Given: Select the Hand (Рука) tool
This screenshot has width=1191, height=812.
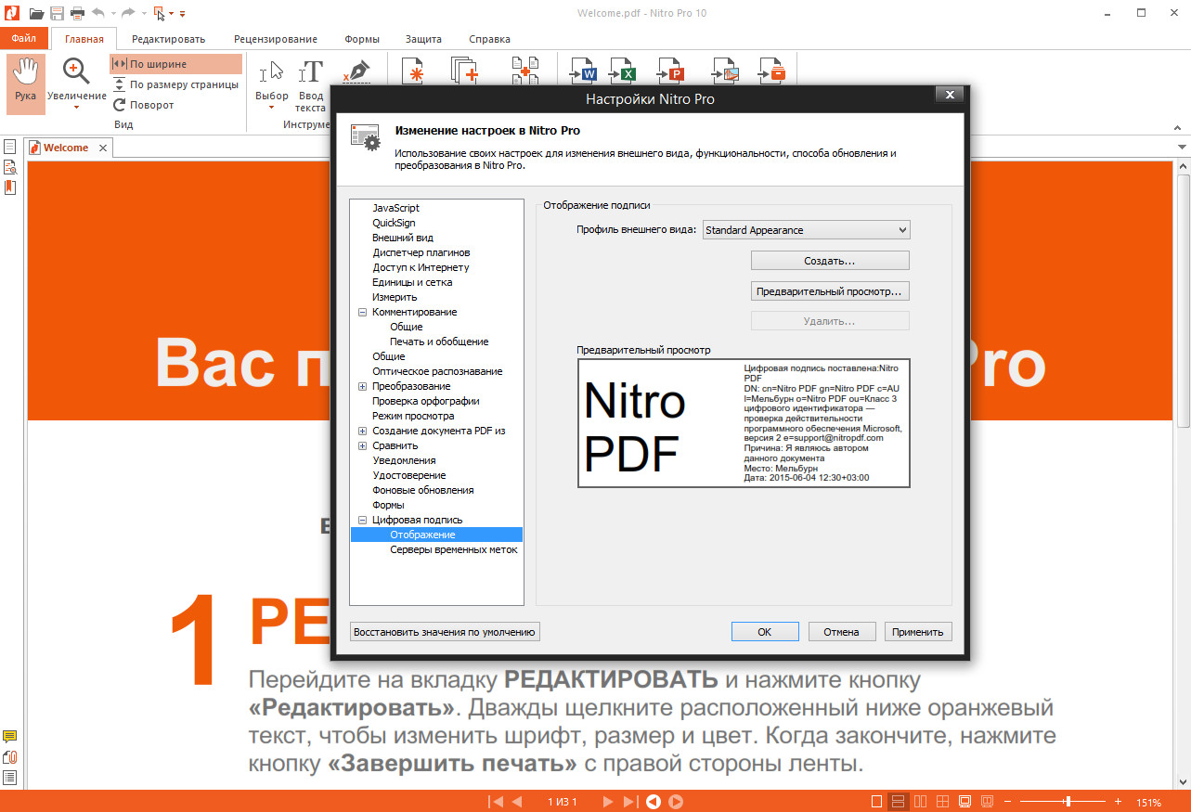Looking at the screenshot, I should (x=26, y=84).
